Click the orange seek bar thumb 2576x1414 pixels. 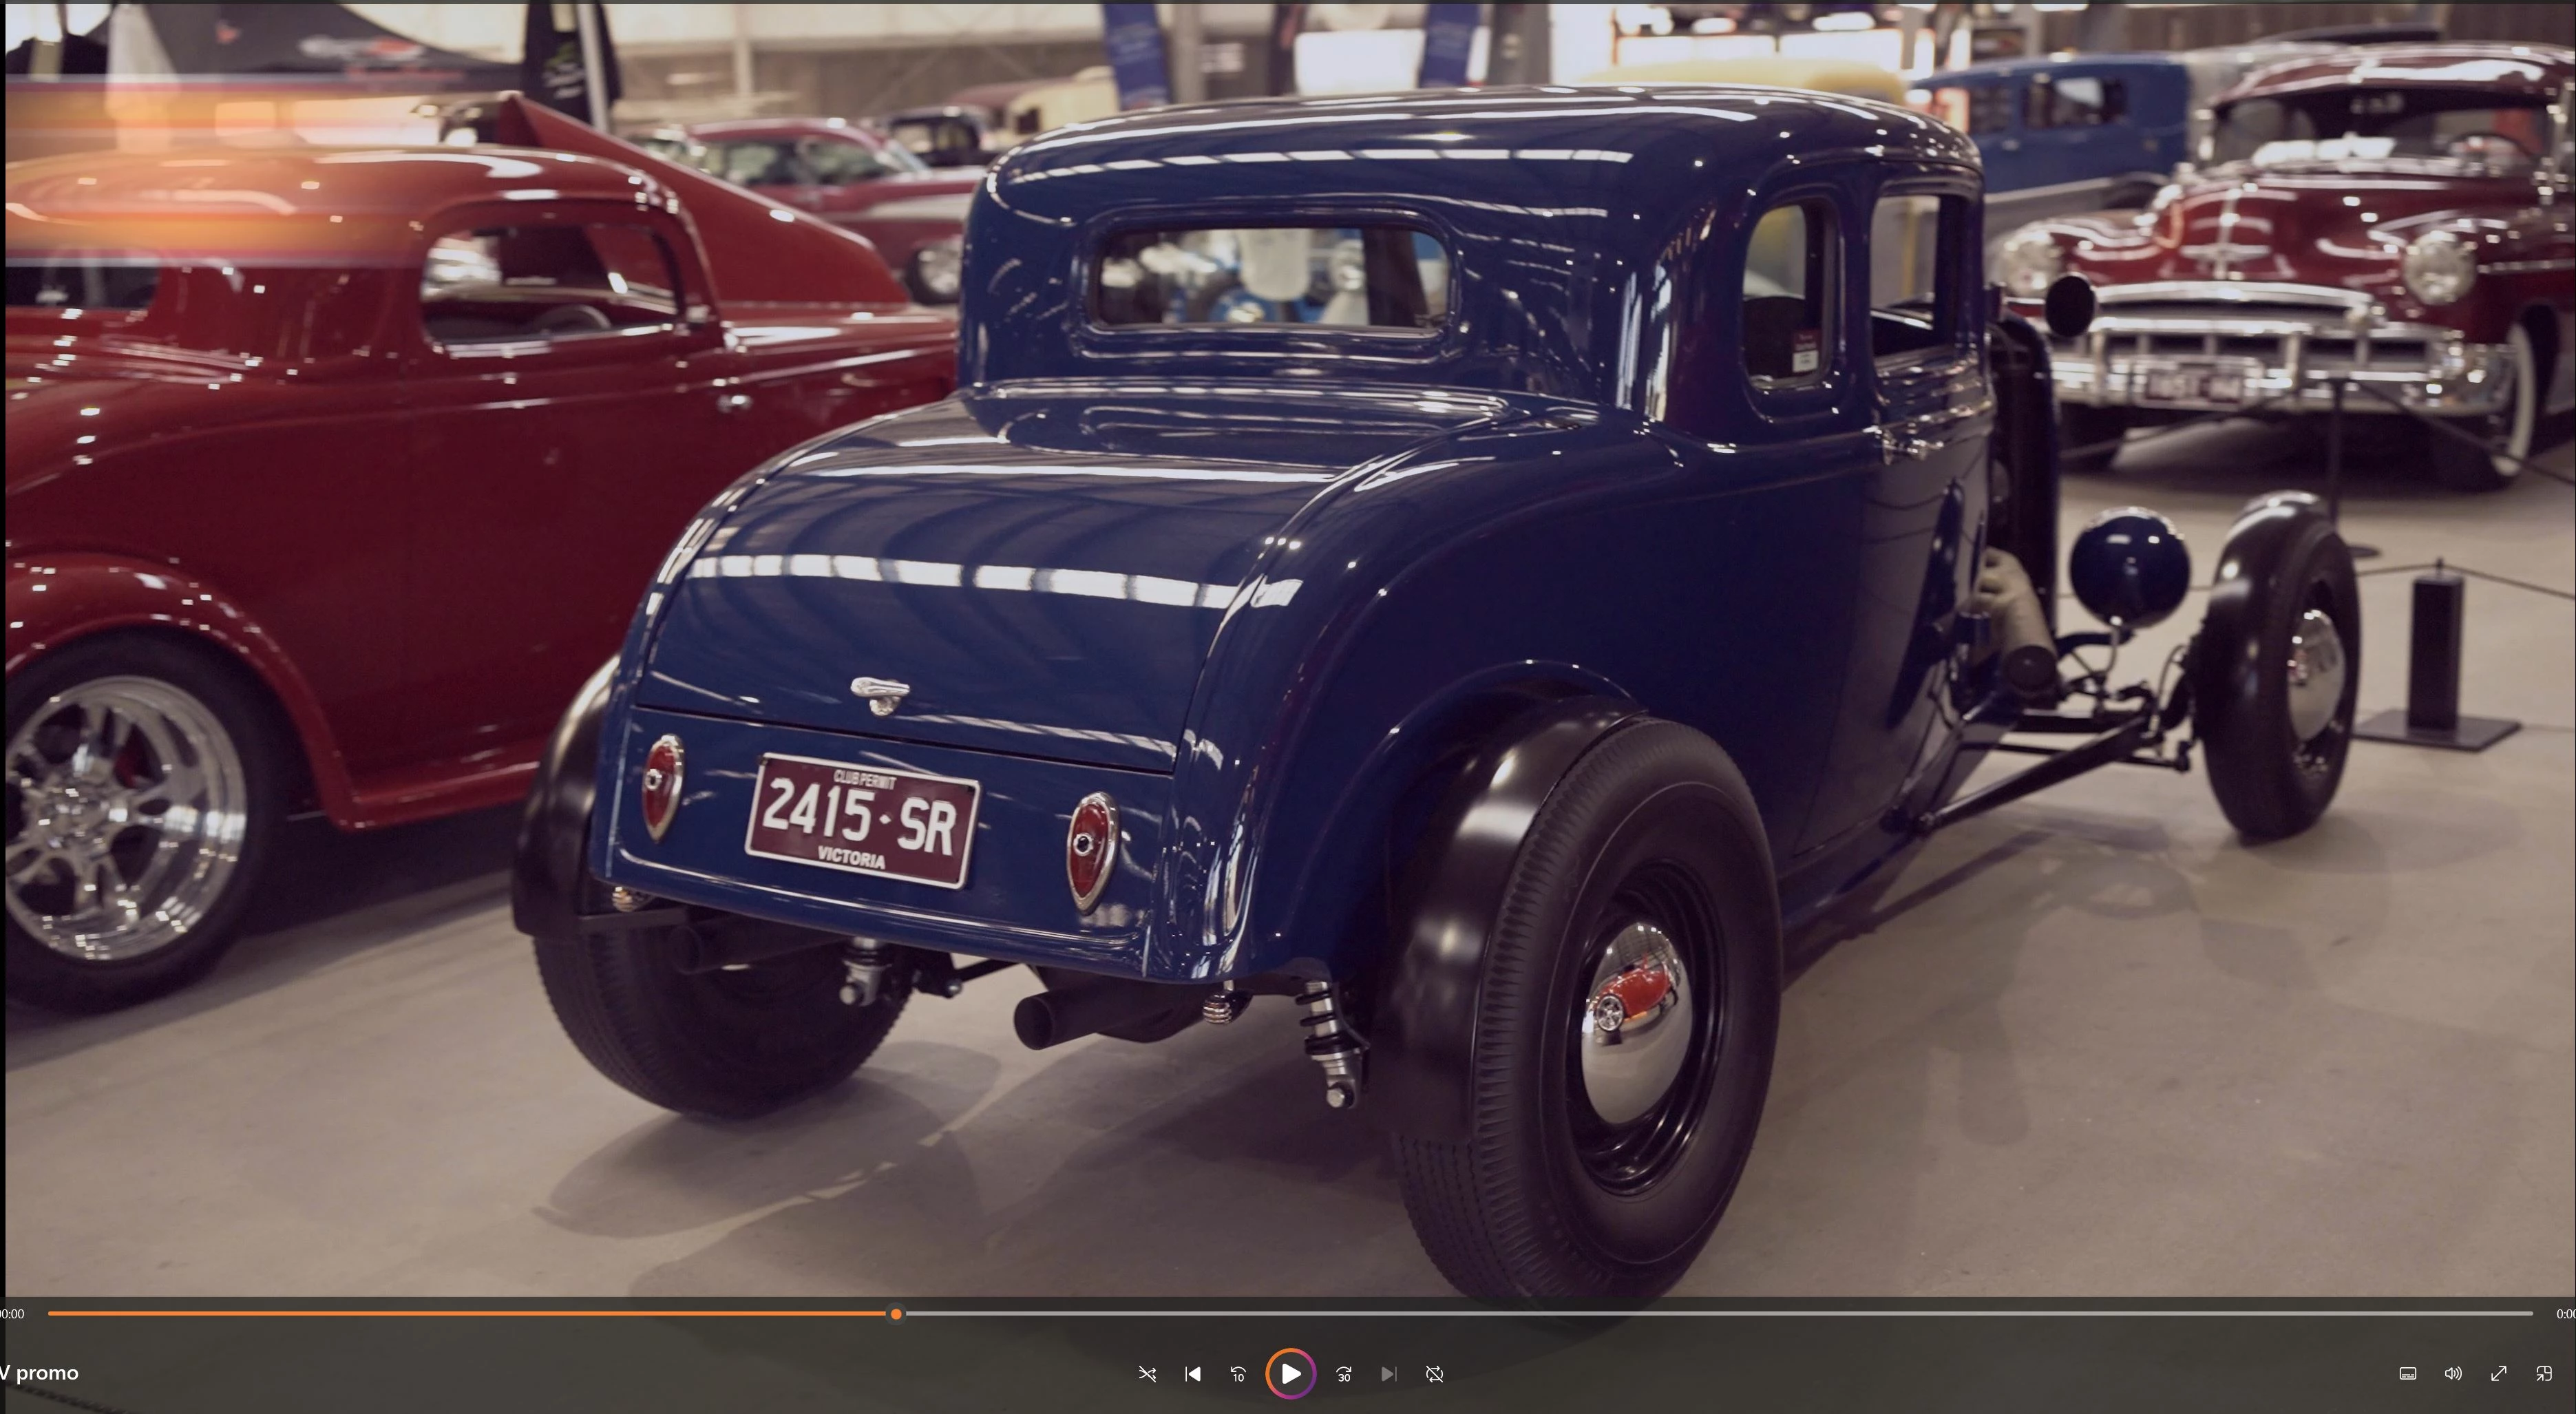pyautogui.click(x=896, y=1314)
